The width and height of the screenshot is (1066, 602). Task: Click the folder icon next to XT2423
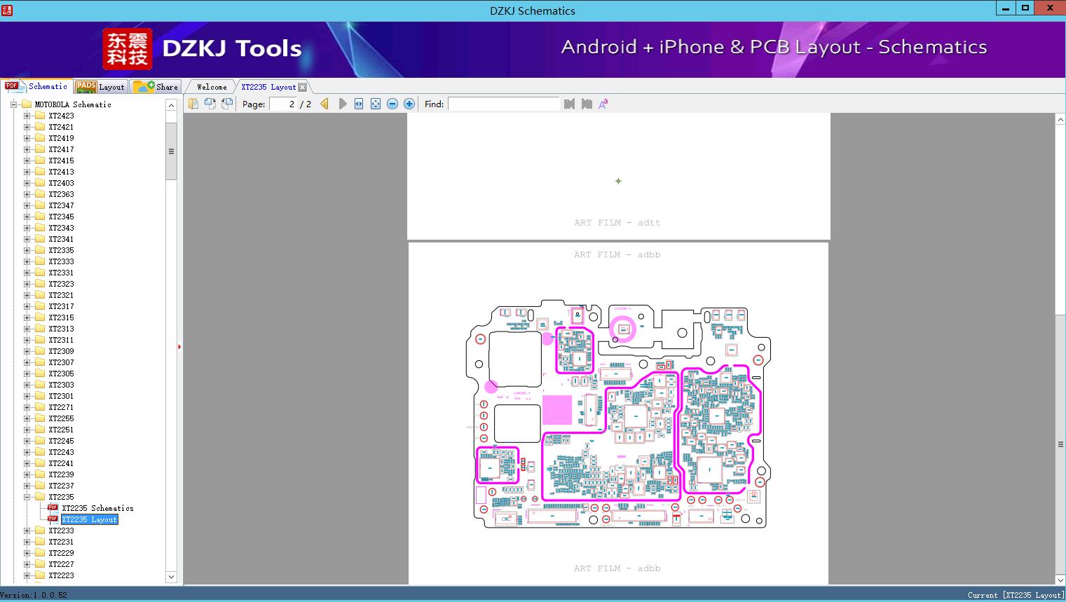[x=40, y=116]
